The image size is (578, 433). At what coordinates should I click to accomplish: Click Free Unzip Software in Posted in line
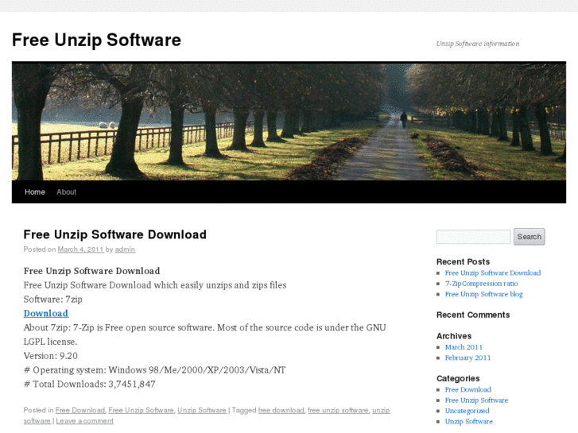(141, 410)
